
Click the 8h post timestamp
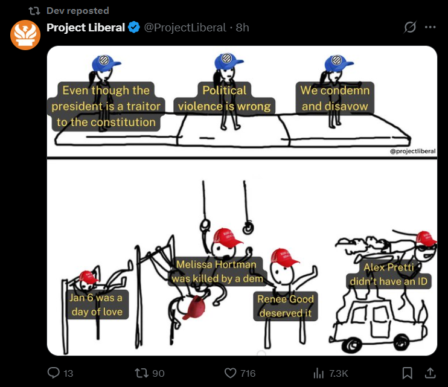(x=242, y=28)
